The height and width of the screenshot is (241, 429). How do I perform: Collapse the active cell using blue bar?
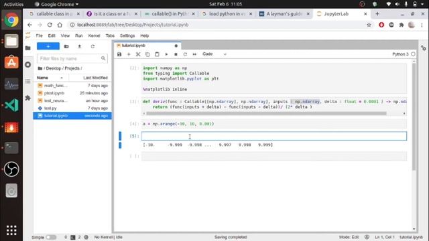[x=120, y=136]
